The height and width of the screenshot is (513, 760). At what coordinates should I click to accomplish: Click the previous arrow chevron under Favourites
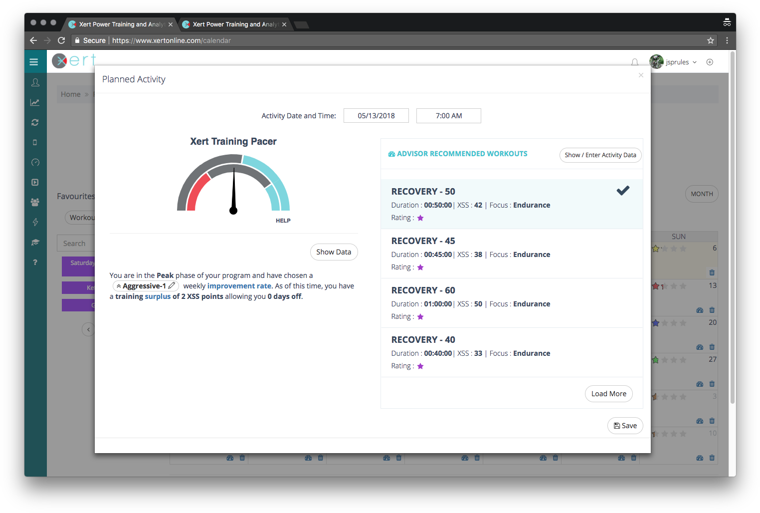point(88,329)
